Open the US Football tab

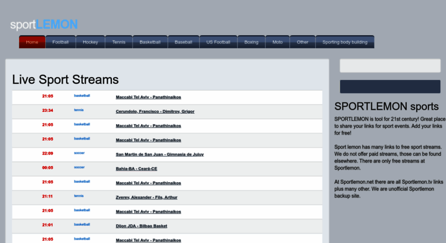[x=219, y=42]
